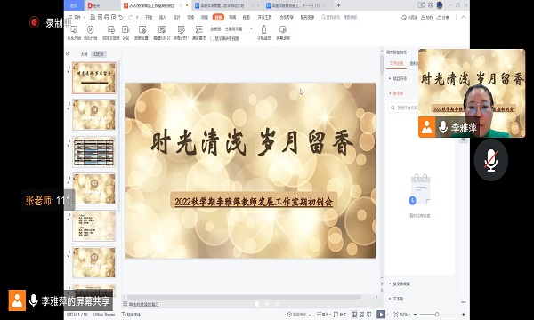Open the phone remote control tool

point(264,33)
